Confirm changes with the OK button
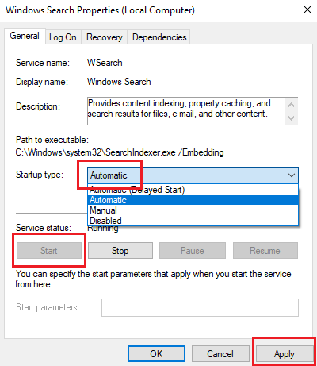 (x=156, y=354)
